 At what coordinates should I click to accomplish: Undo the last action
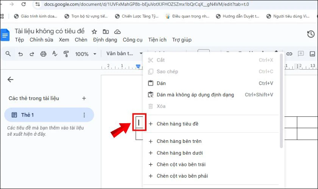tap(20, 54)
